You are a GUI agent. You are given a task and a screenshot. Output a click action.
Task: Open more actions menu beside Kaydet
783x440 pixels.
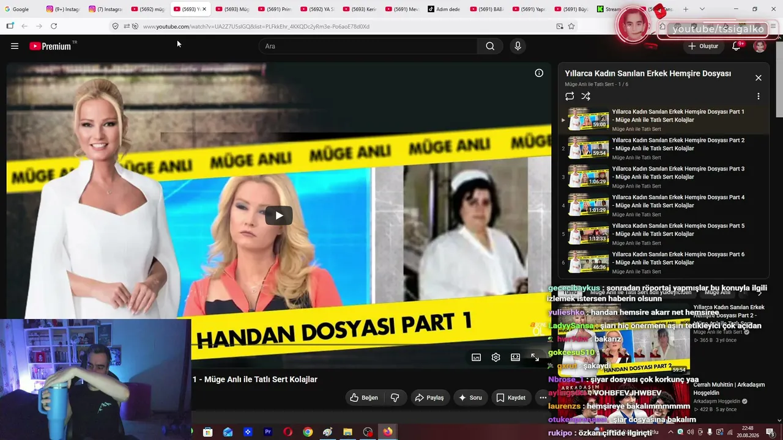(543, 398)
